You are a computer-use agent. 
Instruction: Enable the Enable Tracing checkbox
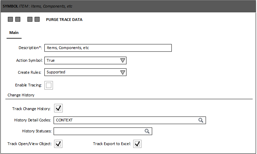tap(49, 85)
